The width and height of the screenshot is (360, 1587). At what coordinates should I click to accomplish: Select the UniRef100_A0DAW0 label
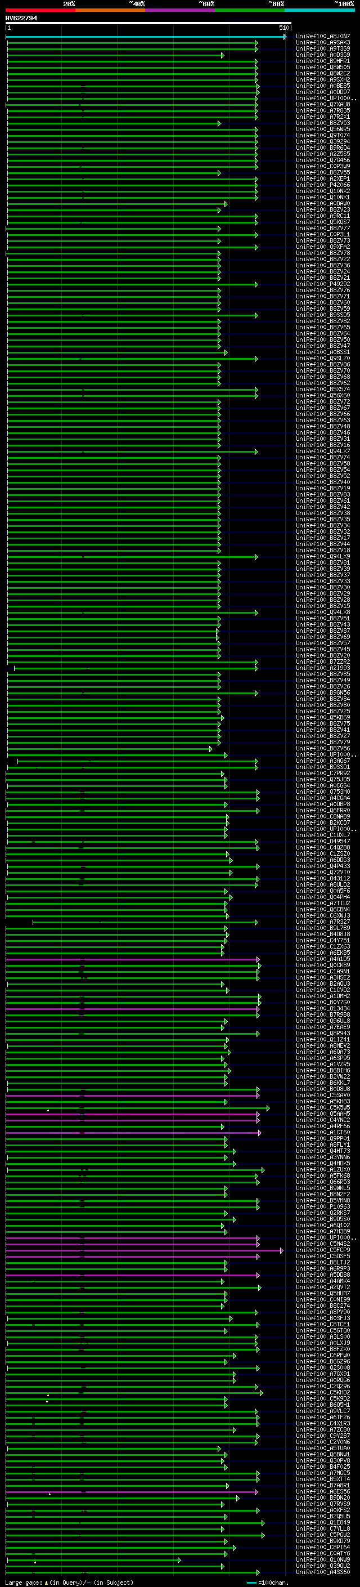323,203
